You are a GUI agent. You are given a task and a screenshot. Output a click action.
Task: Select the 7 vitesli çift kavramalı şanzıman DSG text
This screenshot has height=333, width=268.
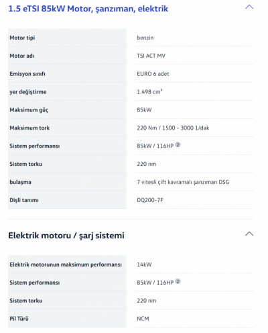pos(183,182)
